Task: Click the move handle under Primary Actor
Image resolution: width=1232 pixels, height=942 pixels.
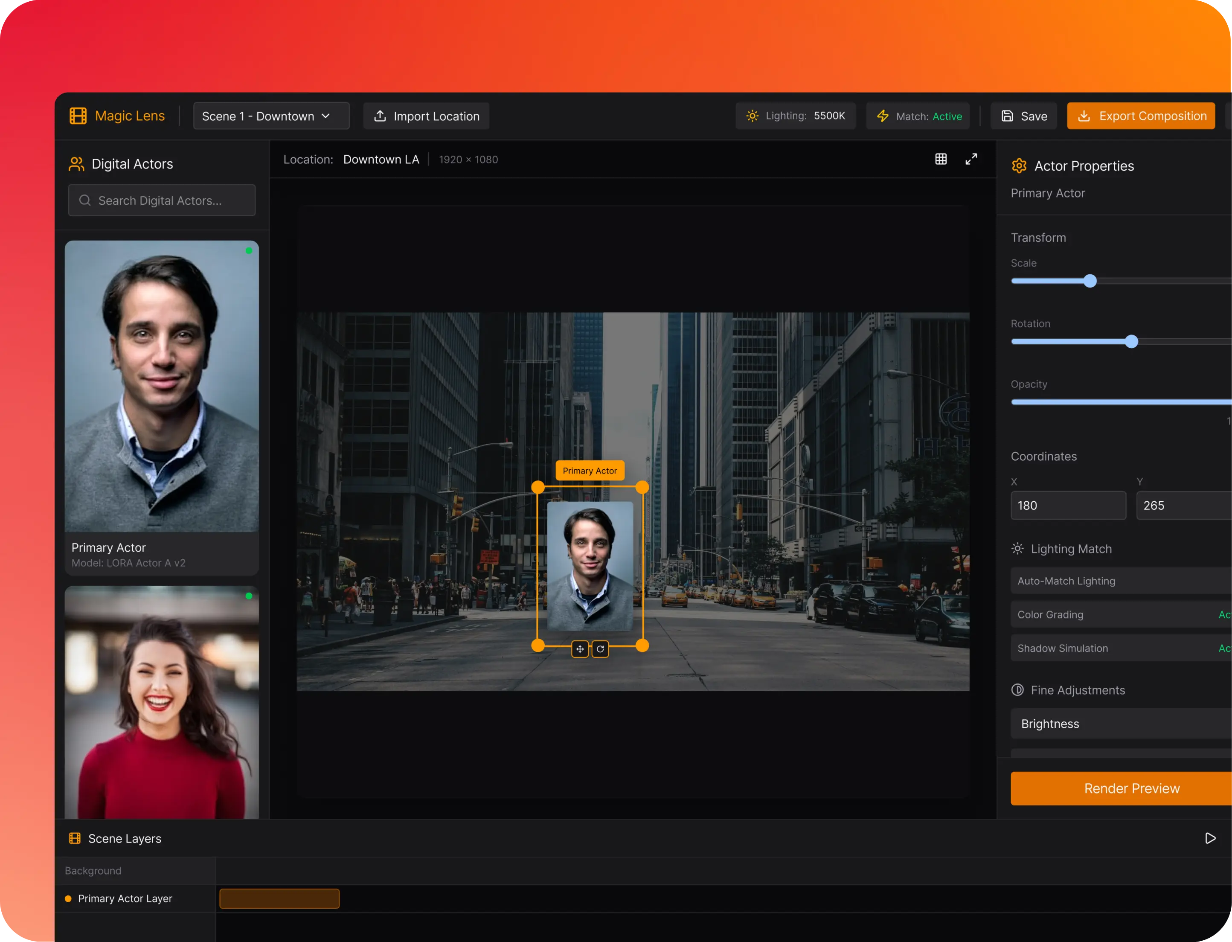Action: click(580, 649)
